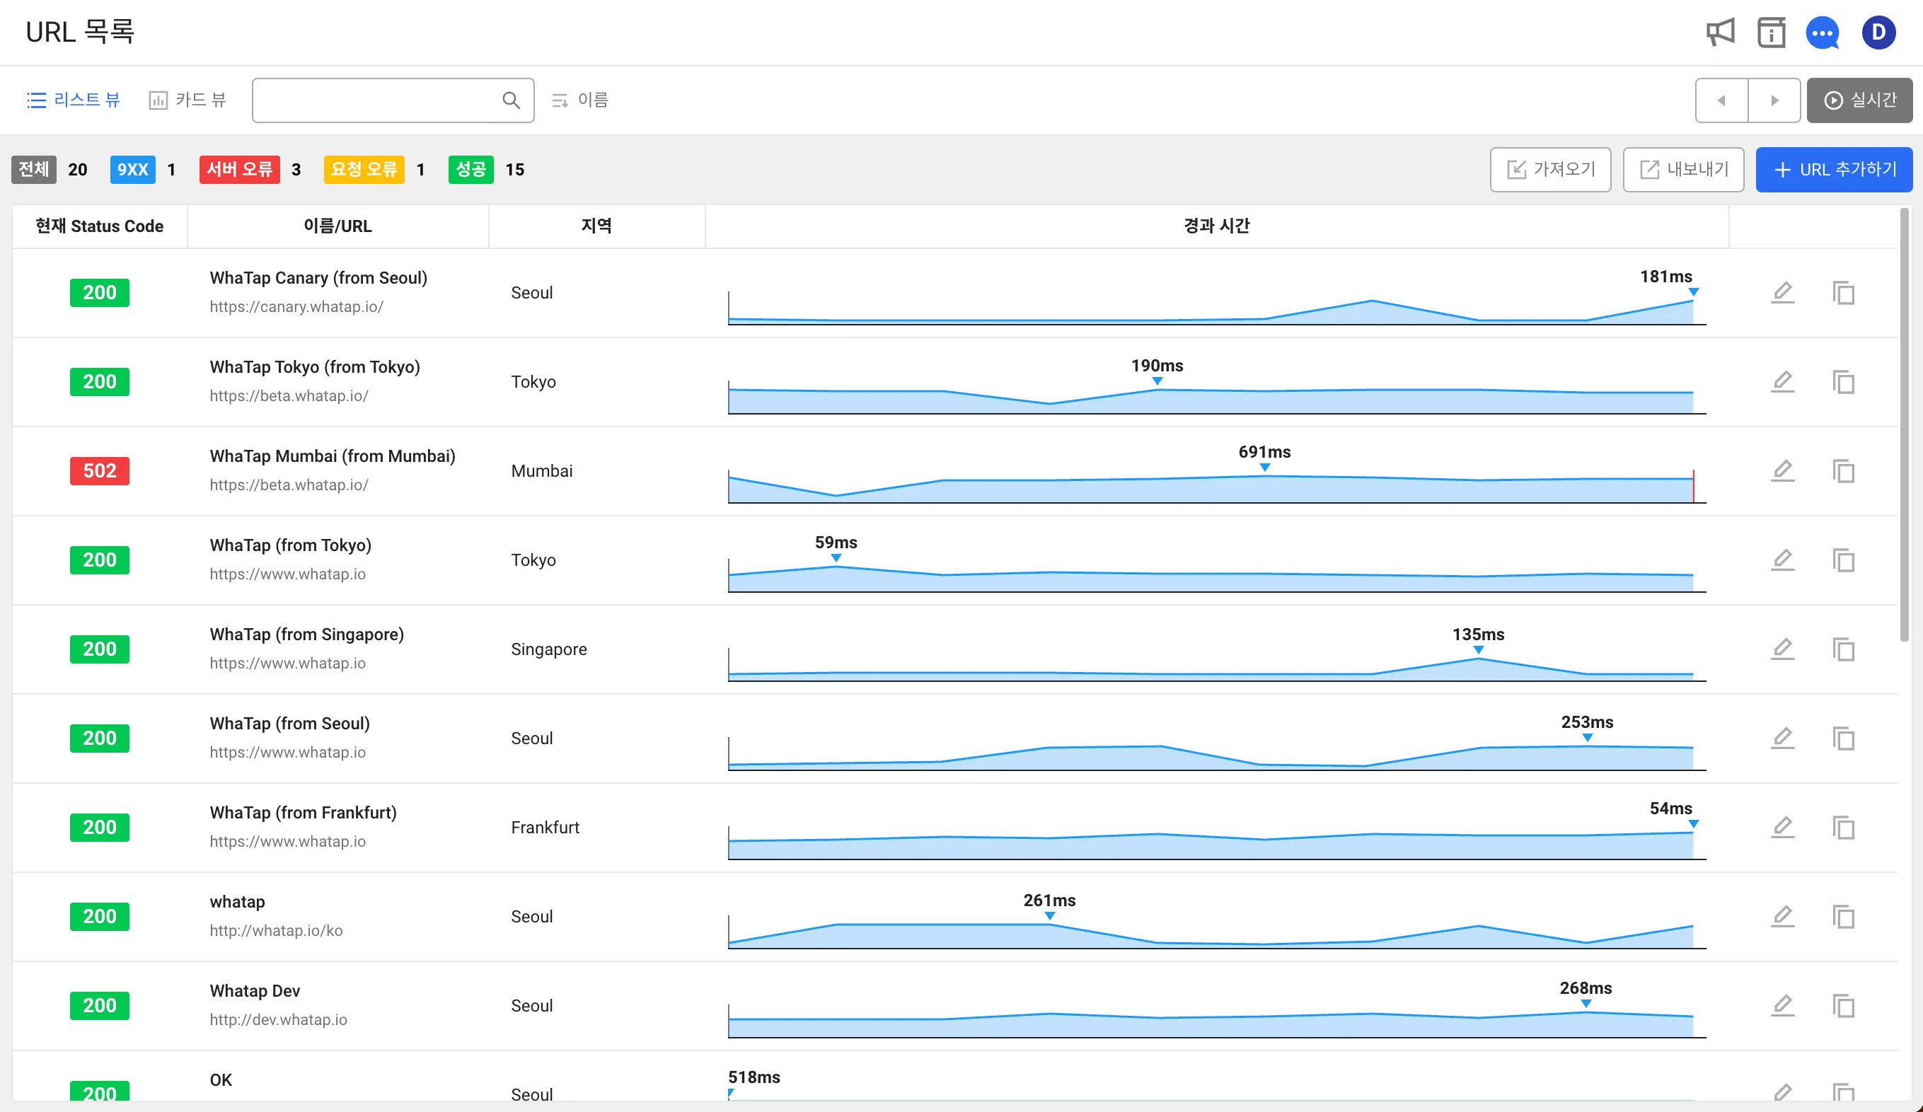The image size is (1923, 1112).
Task: Copy the WhaTap Mumbai (from Mumbai) entry
Action: pyautogui.click(x=1843, y=471)
